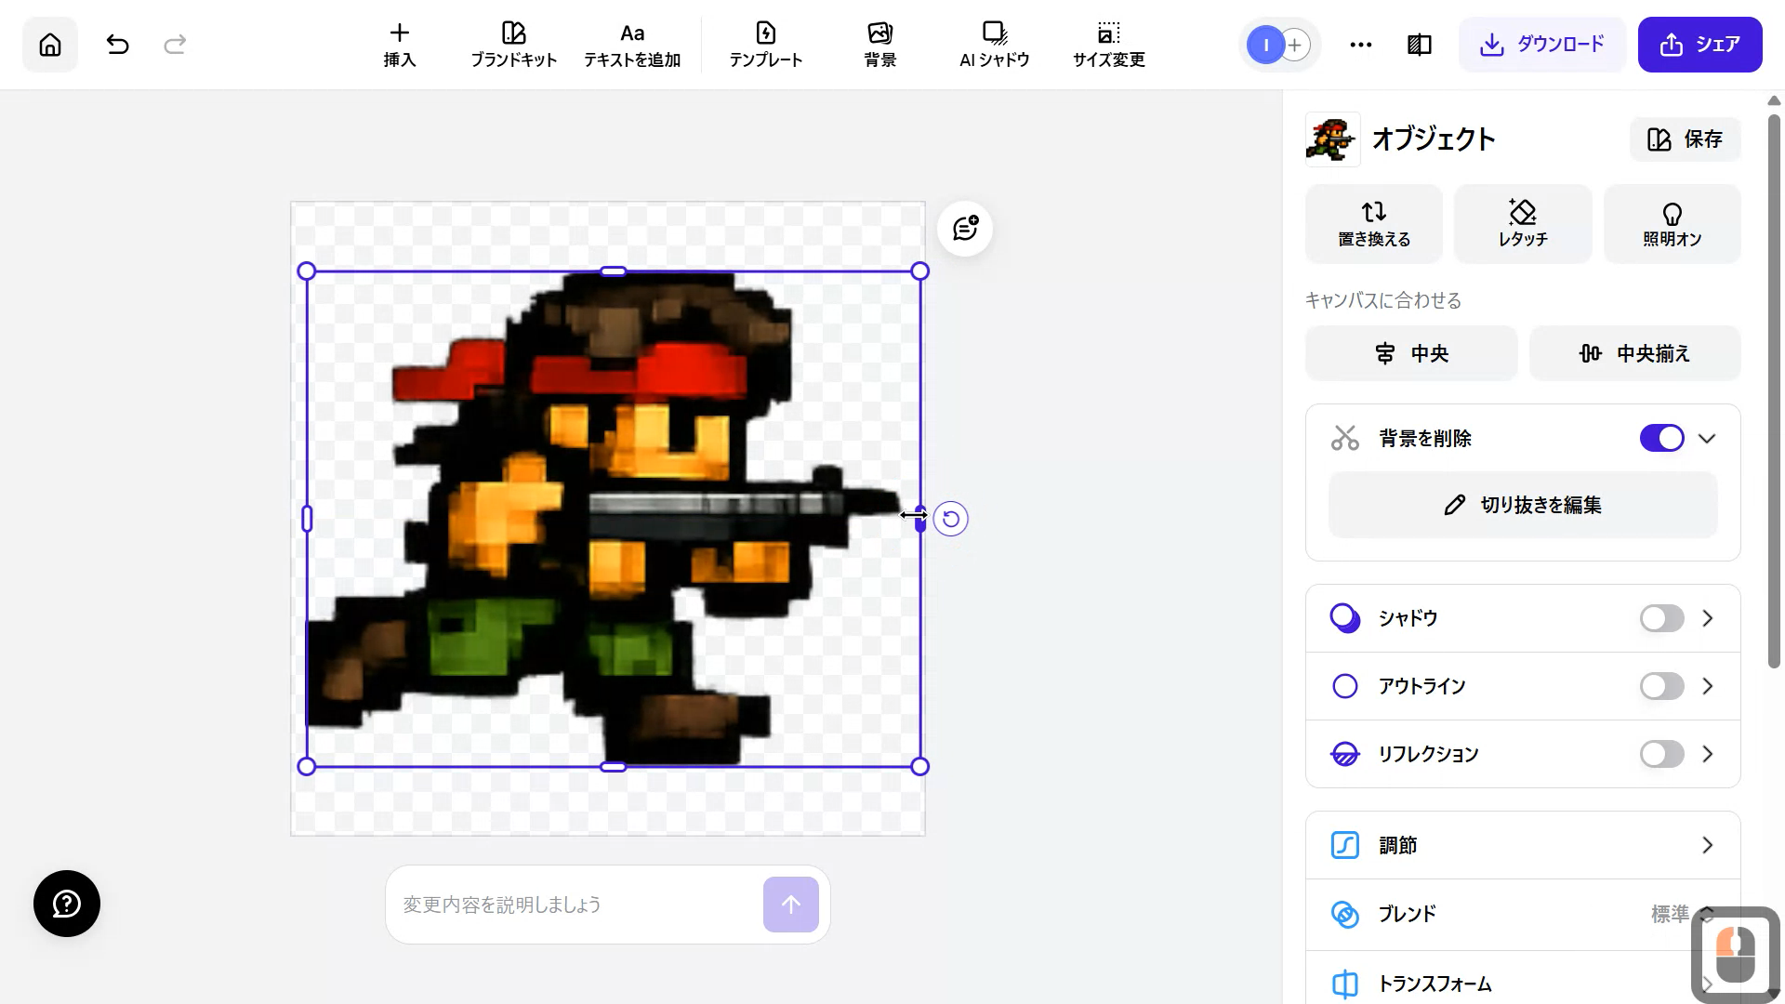This screenshot has height=1004, width=1785.
Task: Open the comment bubble beside canvas
Action: coord(965,229)
